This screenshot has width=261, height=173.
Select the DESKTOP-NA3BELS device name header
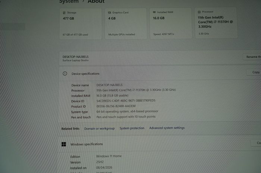(x=76, y=57)
